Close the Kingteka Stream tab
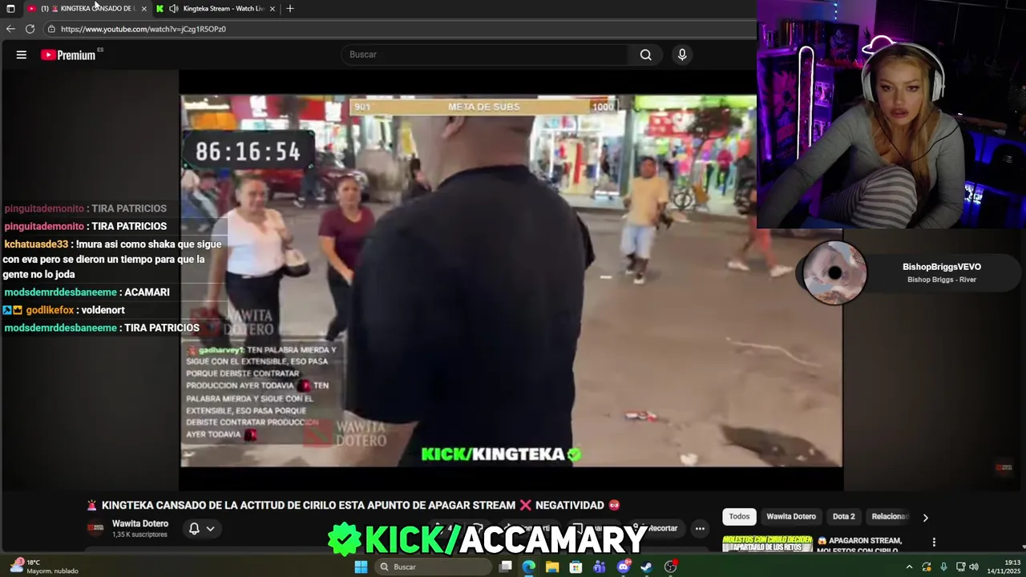Screen dimensions: 1026x577 [x=273, y=9]
